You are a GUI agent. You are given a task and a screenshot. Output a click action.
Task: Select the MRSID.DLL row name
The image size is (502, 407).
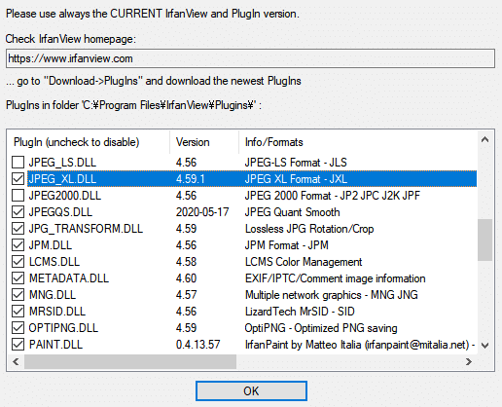[57, 312]
